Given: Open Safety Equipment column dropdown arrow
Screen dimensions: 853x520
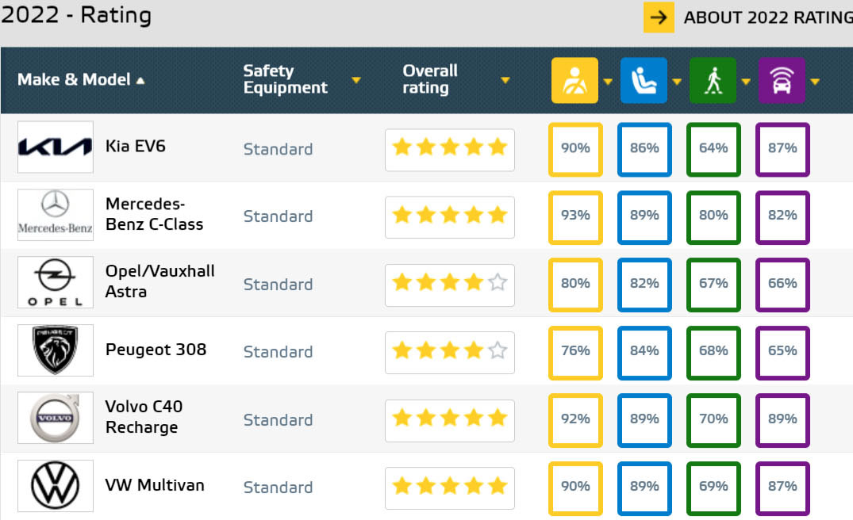Looking at the screenshot, I should (356, 80).
